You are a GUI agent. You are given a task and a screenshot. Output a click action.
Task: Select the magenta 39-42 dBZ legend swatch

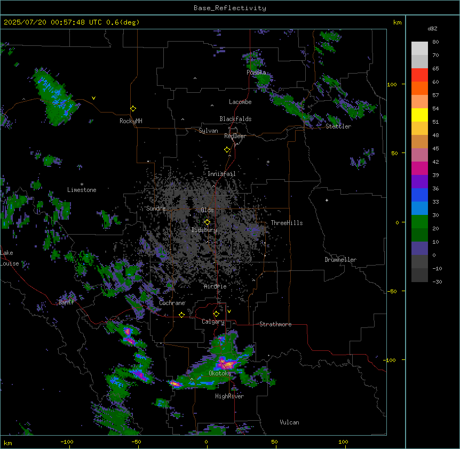[419, 168]
